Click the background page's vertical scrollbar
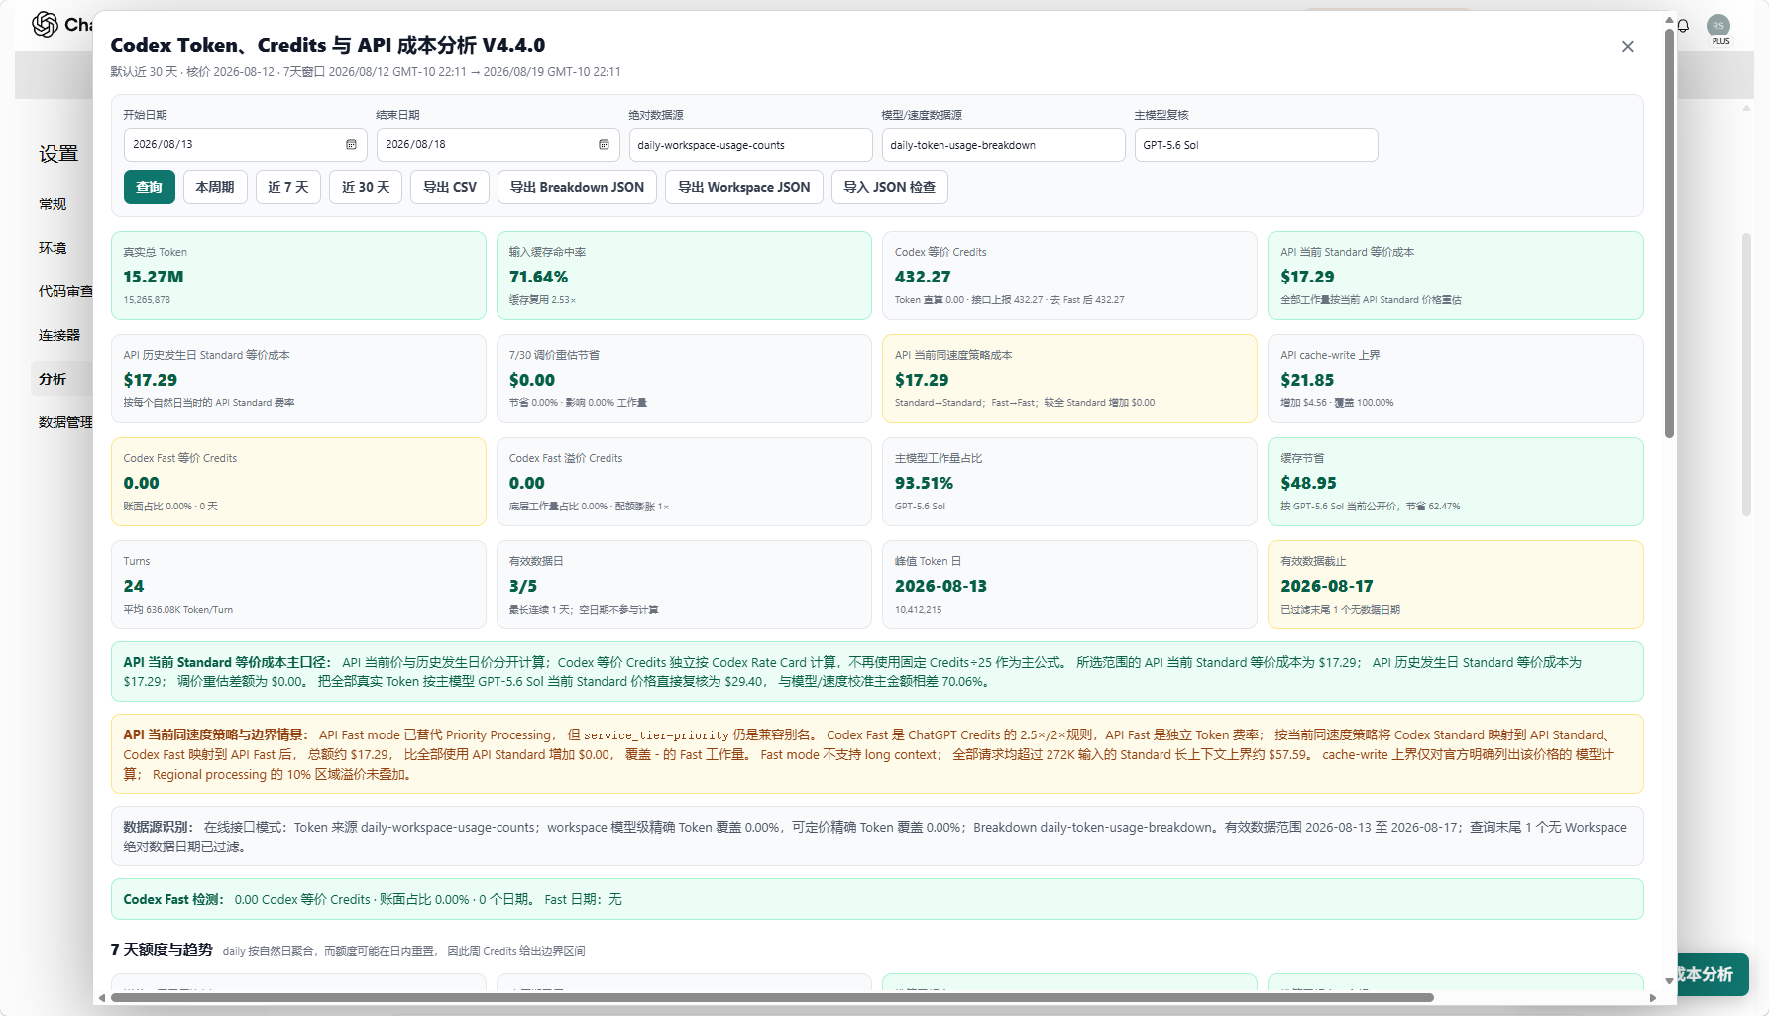 (1746, 375)
